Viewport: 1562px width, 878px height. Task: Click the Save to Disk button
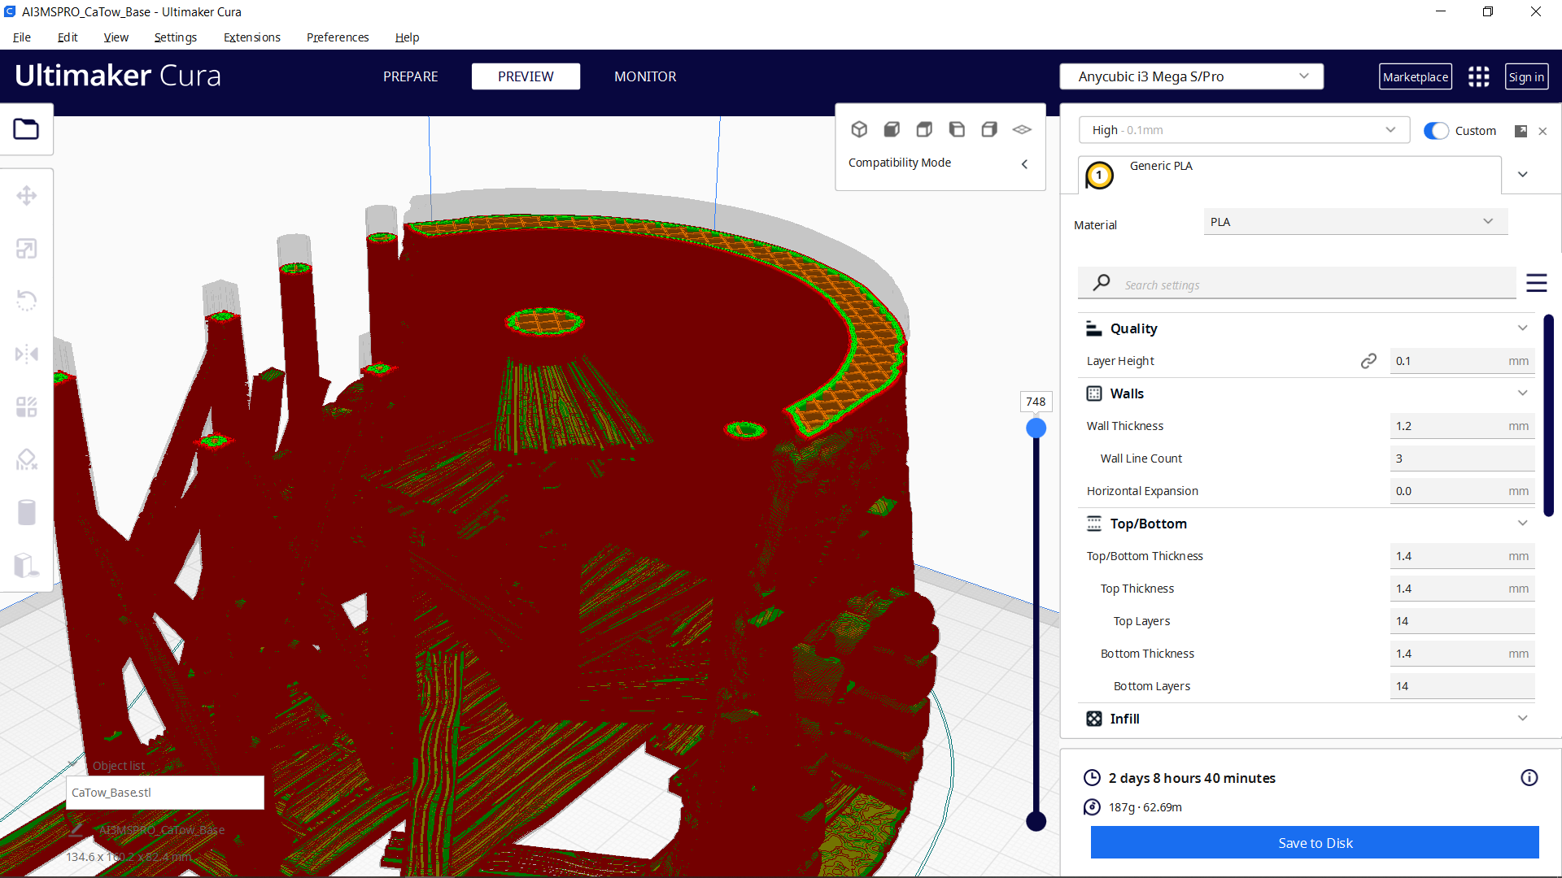tap(1315, 842)
